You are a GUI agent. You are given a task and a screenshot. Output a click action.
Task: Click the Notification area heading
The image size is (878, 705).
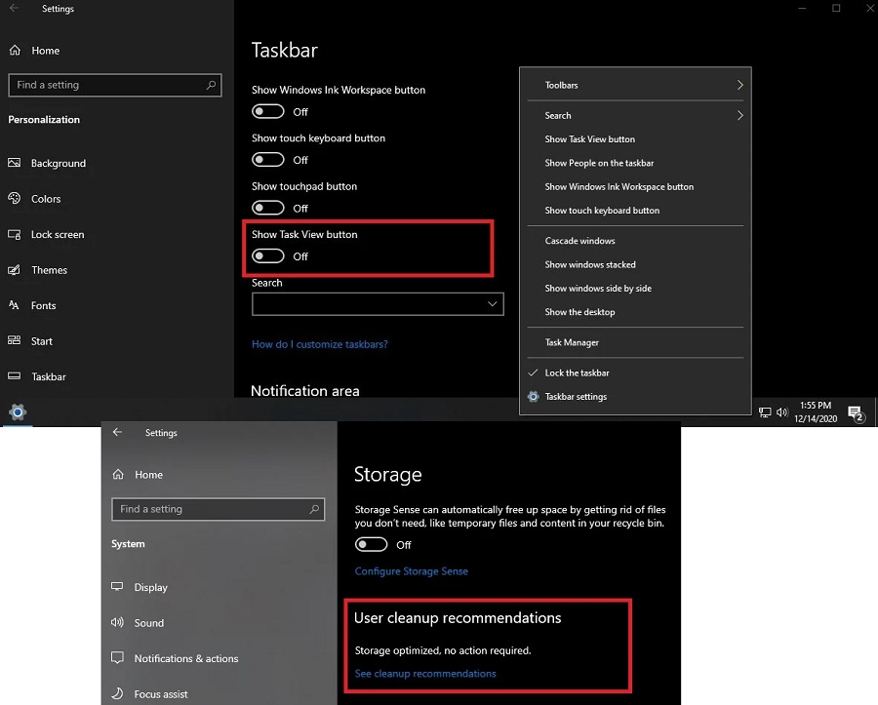click(305, 391)
